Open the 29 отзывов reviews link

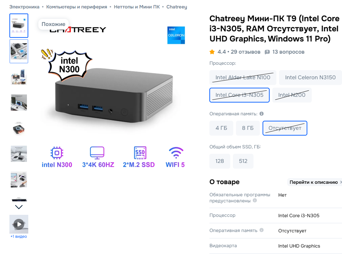tap(245, 52)
